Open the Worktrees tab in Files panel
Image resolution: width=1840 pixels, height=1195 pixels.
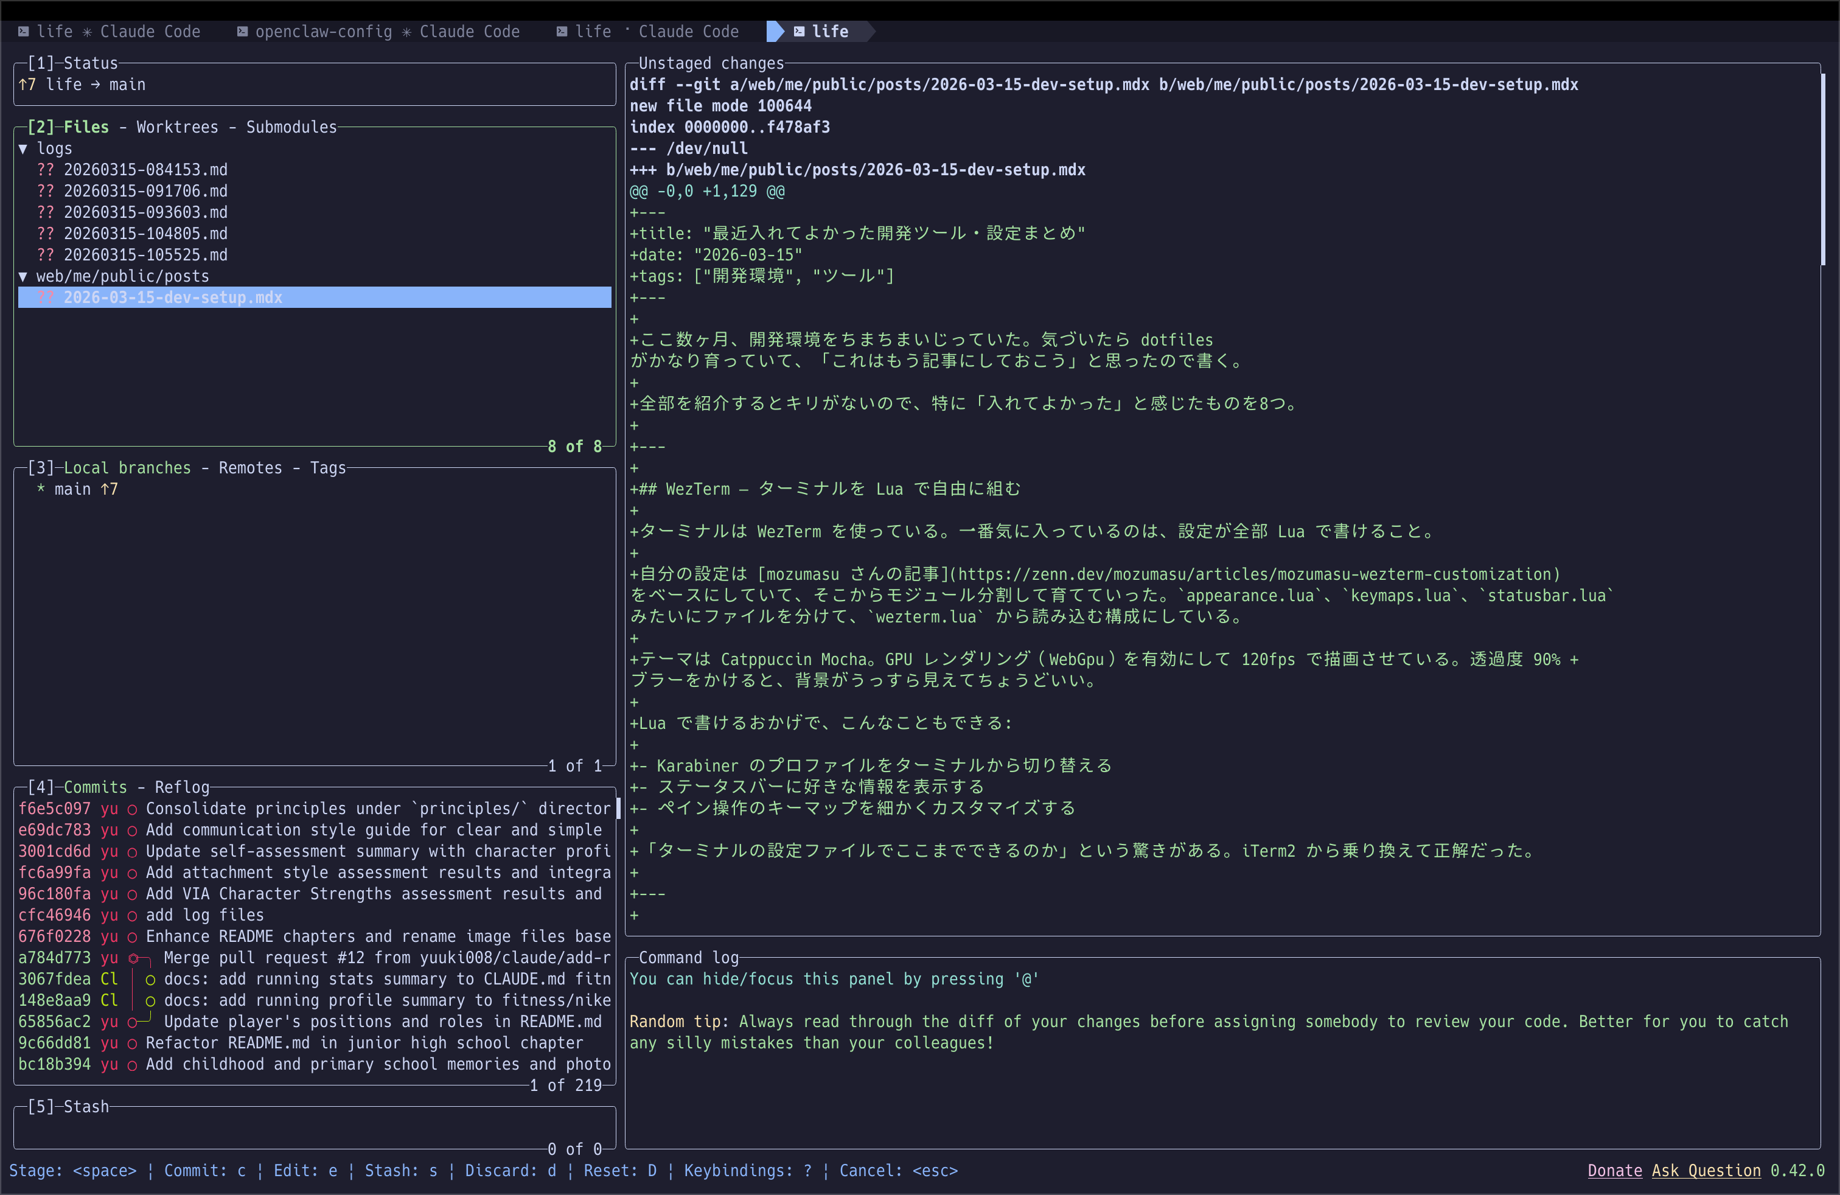(x=178, y=127)
